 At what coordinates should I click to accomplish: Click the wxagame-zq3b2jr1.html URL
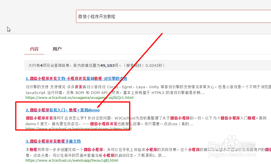[x=79, y=98]
